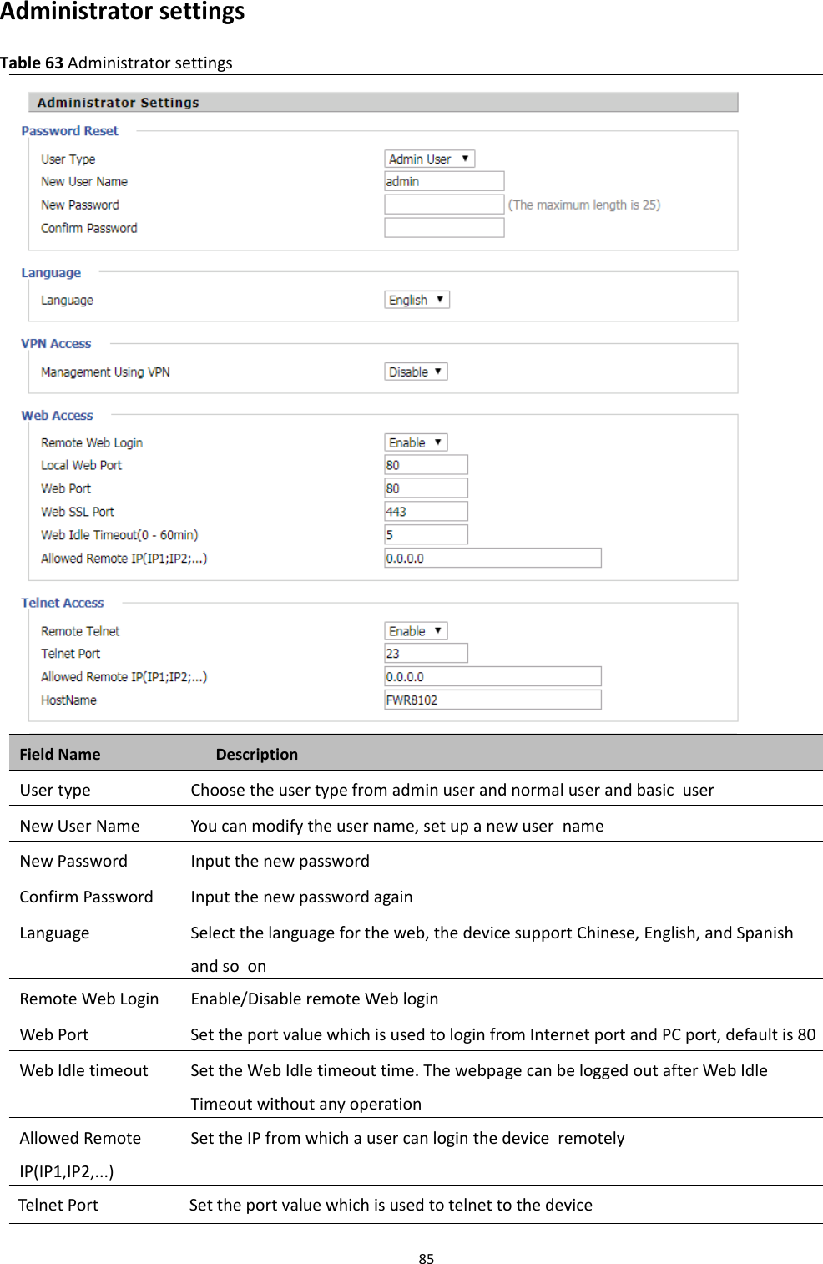The width and height of the screenshot is (823, 1264).
Task: Open the User Type dropdown
Action: 429,158
